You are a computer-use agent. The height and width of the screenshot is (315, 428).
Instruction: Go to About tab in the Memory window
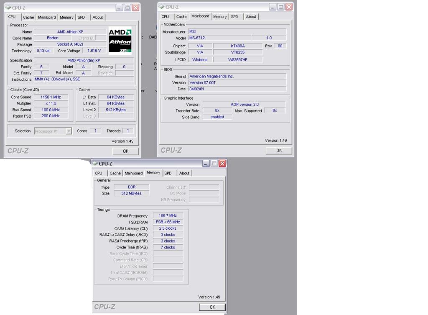tap(184, 173)
